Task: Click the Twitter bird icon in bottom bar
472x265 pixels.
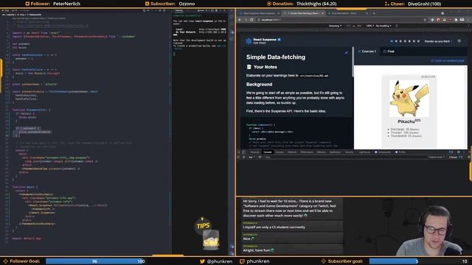Action: pos(202,261)
